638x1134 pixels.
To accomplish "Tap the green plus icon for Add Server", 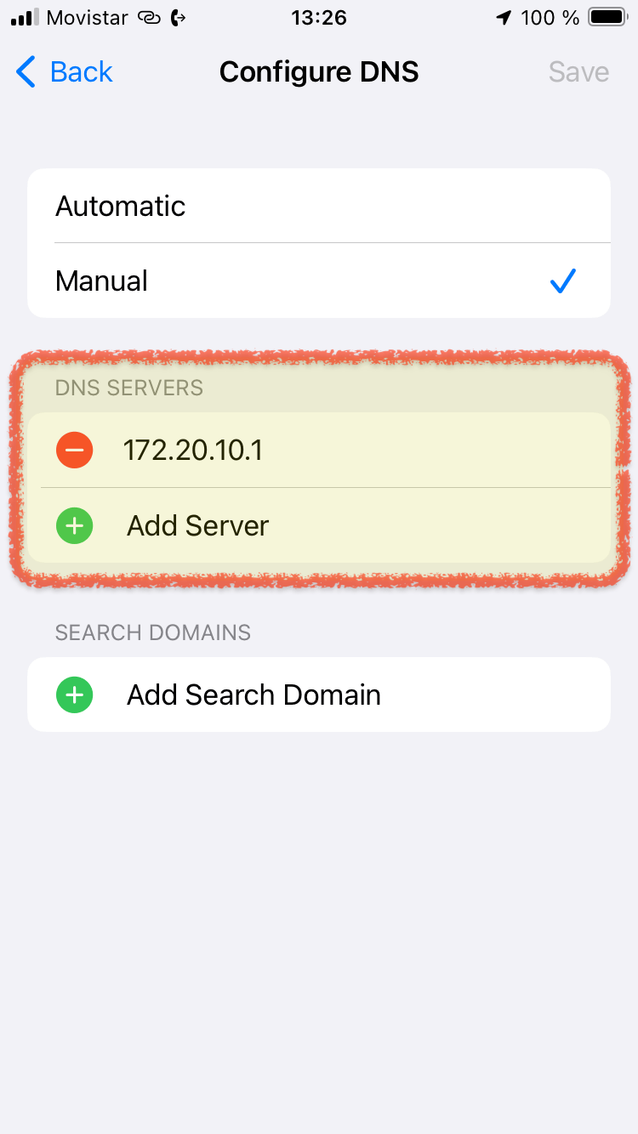I will (x=75, y=525).
